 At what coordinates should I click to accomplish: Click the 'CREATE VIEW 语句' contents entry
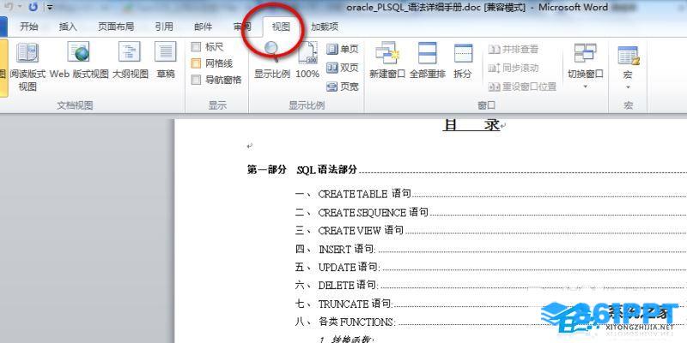pos(361,230)
